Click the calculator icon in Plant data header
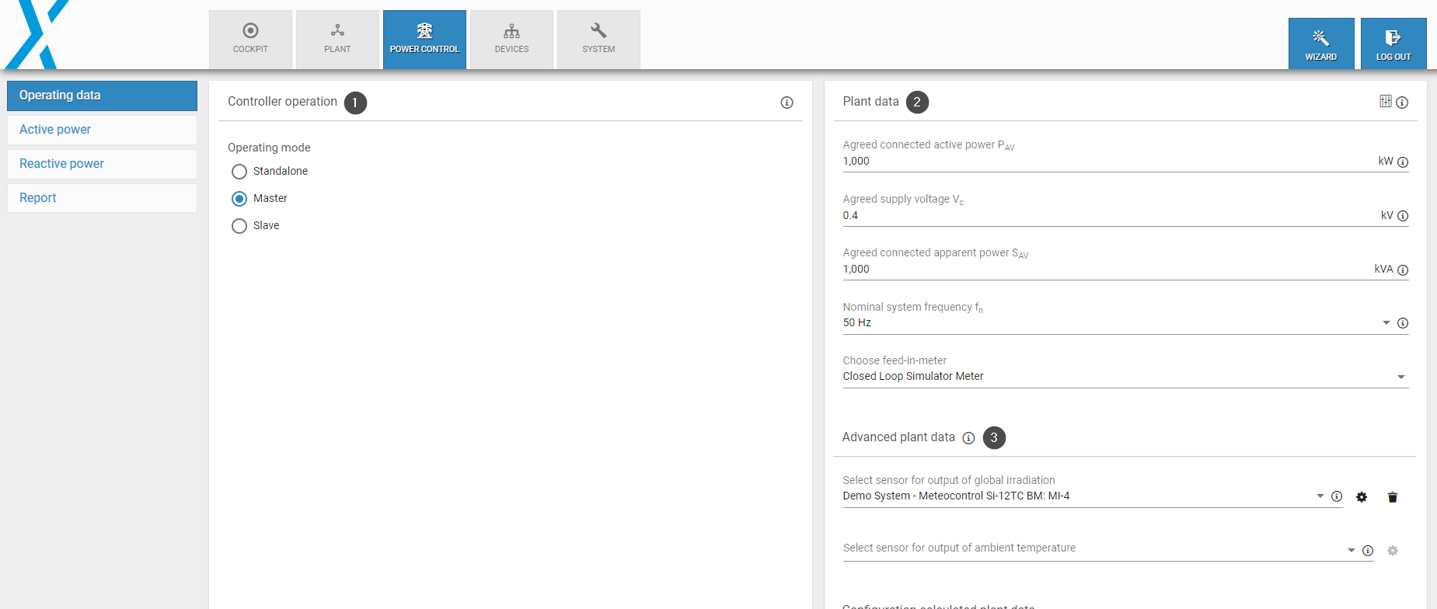This screenshot has width=1437, height=609. coord(1386,101)
